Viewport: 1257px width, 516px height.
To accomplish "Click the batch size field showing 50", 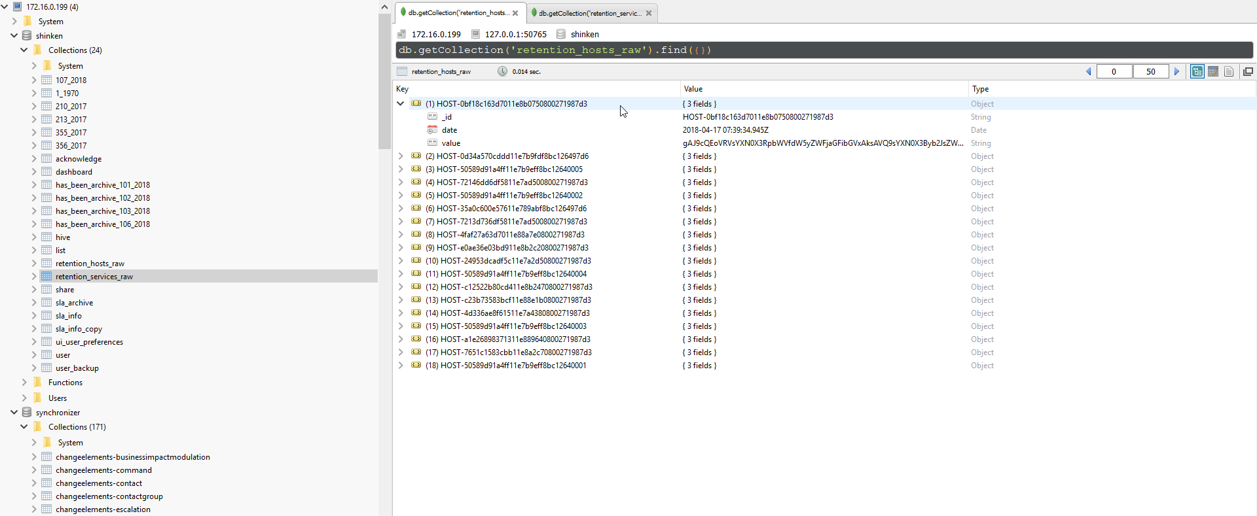I will pos(1150,71).
